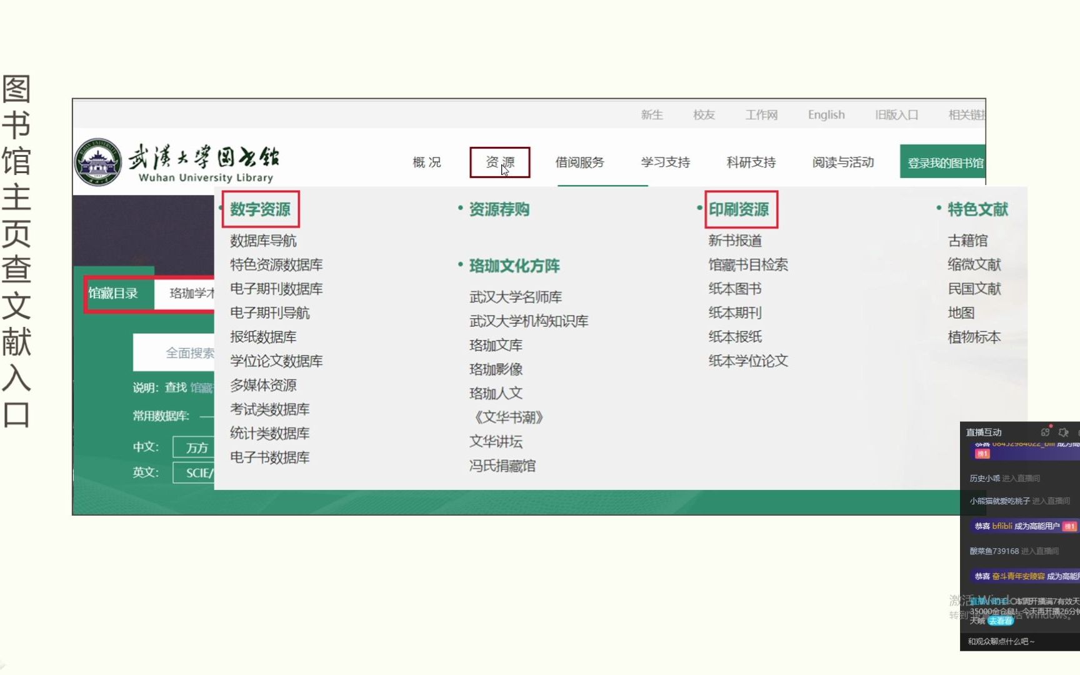This screenshot has height=675, width=1080.
Task: Open 珞珈文库 link
Action: (x=496, y=345)
